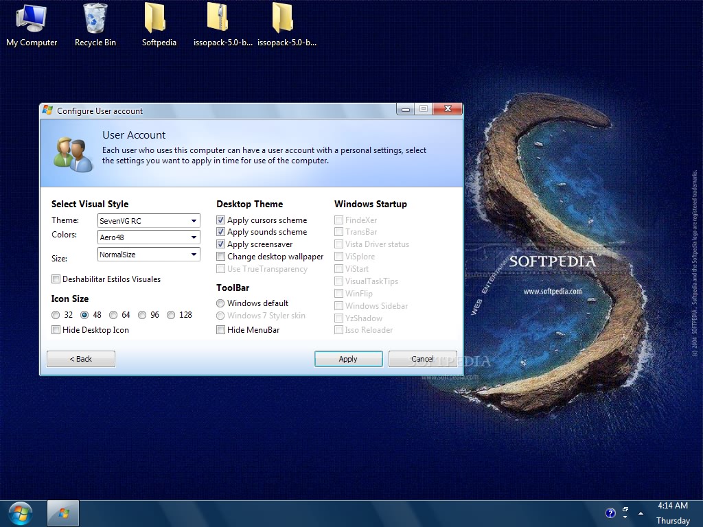
Task: Select icon size 96
Action: (x=142, y=315)
